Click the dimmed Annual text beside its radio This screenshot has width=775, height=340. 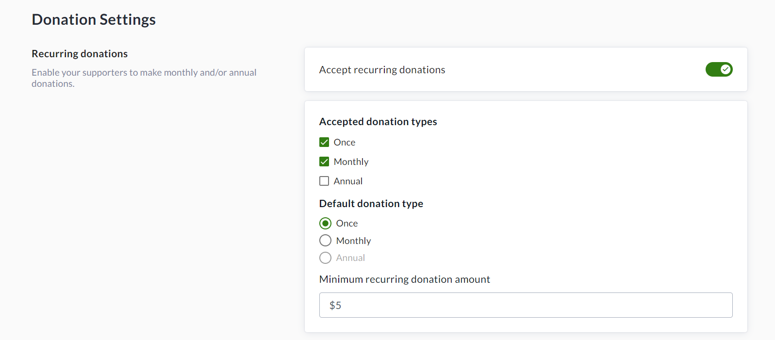[350, 258]
